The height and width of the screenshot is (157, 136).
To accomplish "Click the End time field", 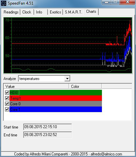I will point(48,135).
